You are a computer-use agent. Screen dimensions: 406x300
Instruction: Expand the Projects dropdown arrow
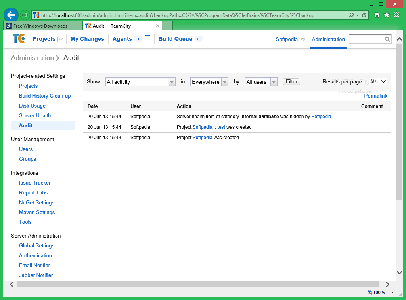[61, 39]
